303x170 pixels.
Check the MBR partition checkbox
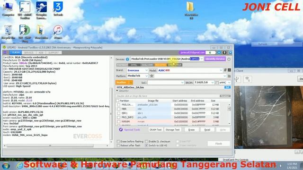(x=118, y=109)
